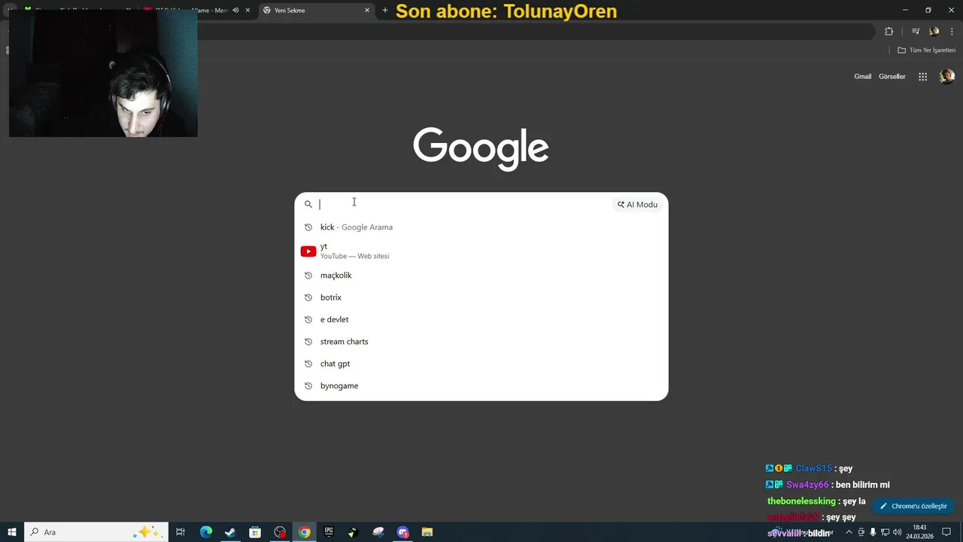Select the 'e devlet' suggestion
The width and height of the screenshot is (963, 542).
point(481,319)
